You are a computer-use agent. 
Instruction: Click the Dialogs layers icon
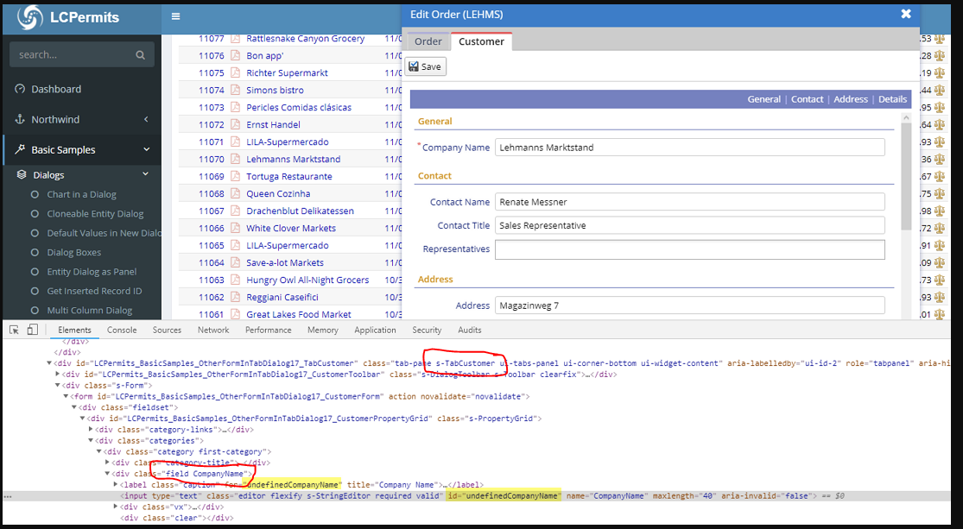tap(22, 175)
